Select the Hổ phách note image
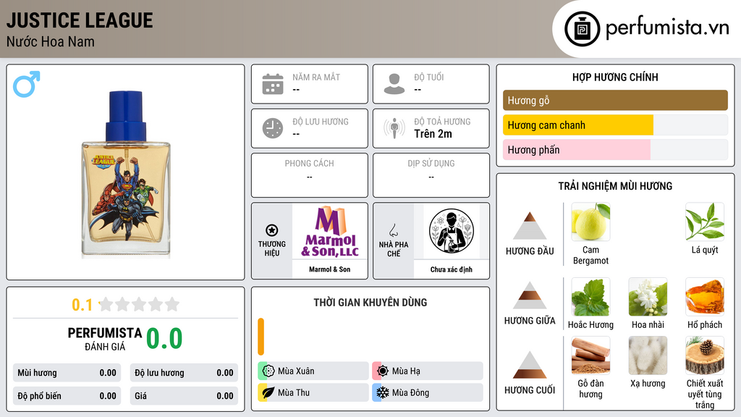Screen dimensions: 741x417 pos(705,296)
